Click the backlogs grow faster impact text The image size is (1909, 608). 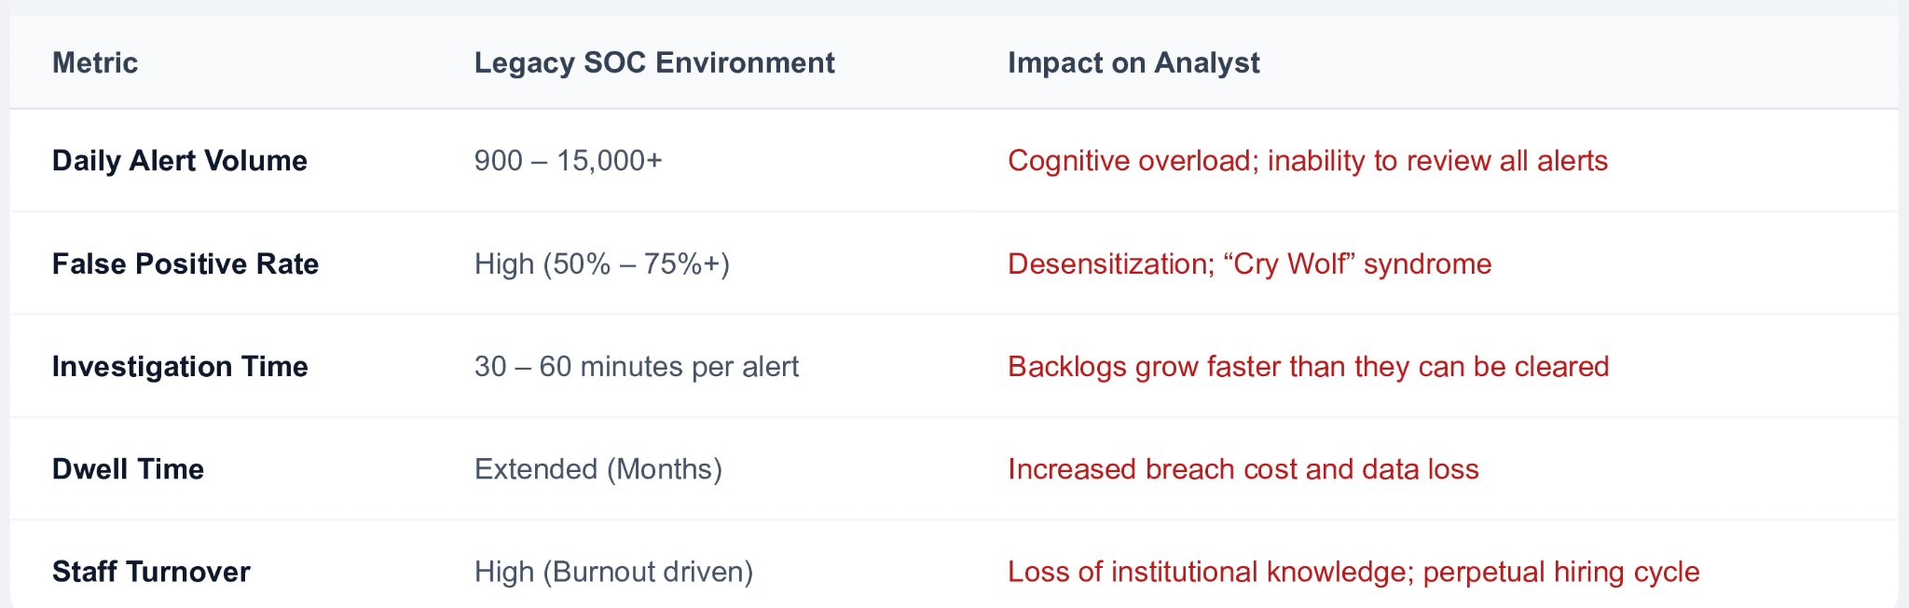click(1308, 366)
